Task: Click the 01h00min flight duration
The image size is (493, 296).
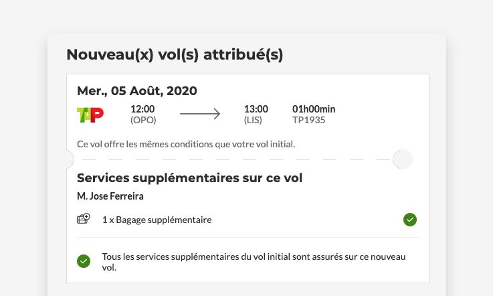Action: 314,109
